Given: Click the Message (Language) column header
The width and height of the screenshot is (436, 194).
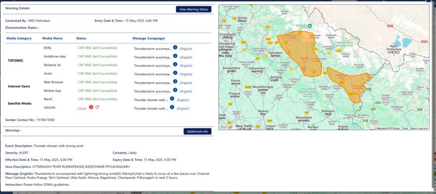Looking at the screenshot, I should coord(149,38).
